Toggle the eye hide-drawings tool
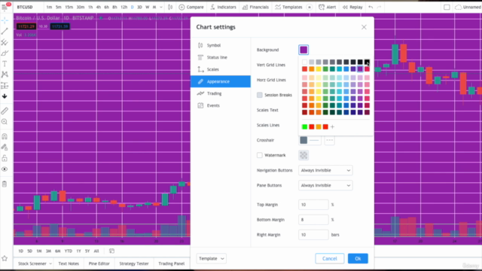This screenshot has width=482, height=271. 5,169
